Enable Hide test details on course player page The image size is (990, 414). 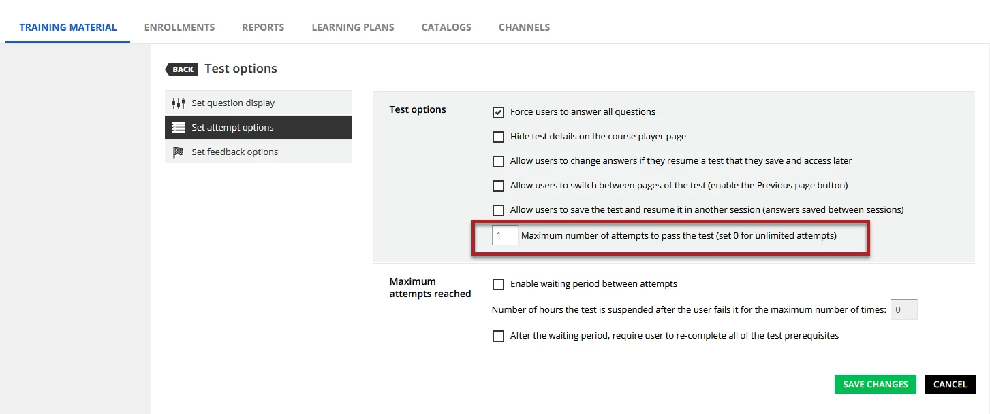click(499, 137)
